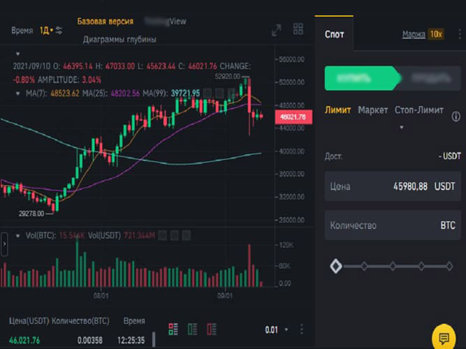Viewport: 466px width, 349px height.
Task: Show only sell orders in order book
Action: click(210, 329)
